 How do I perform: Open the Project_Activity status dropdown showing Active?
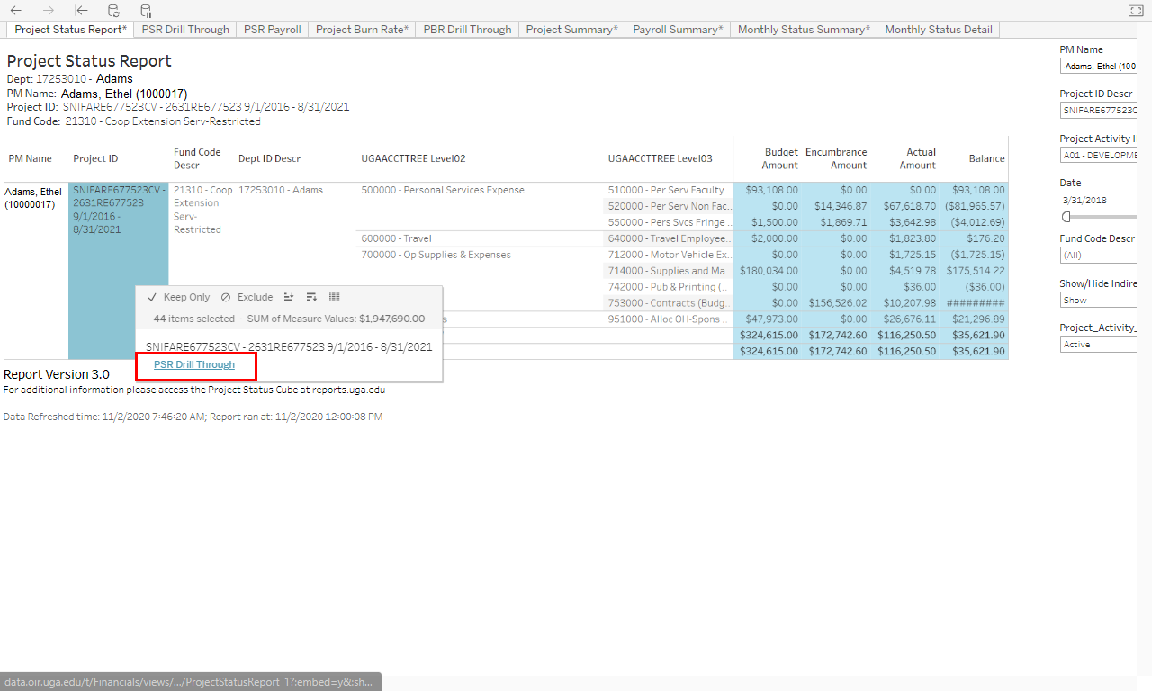1099,345
